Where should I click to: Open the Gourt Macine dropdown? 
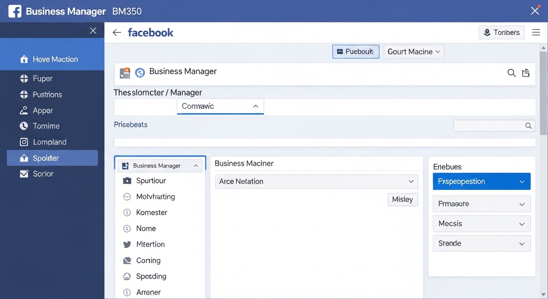(414, 51)
